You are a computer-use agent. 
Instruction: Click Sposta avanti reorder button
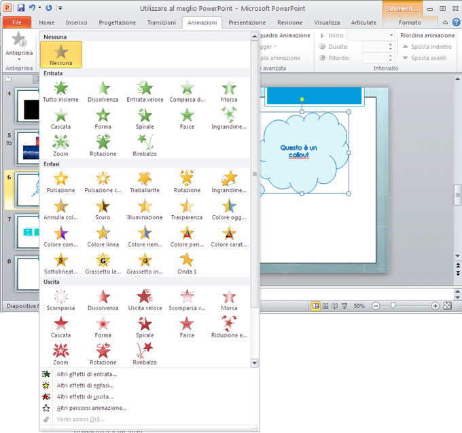425,58
